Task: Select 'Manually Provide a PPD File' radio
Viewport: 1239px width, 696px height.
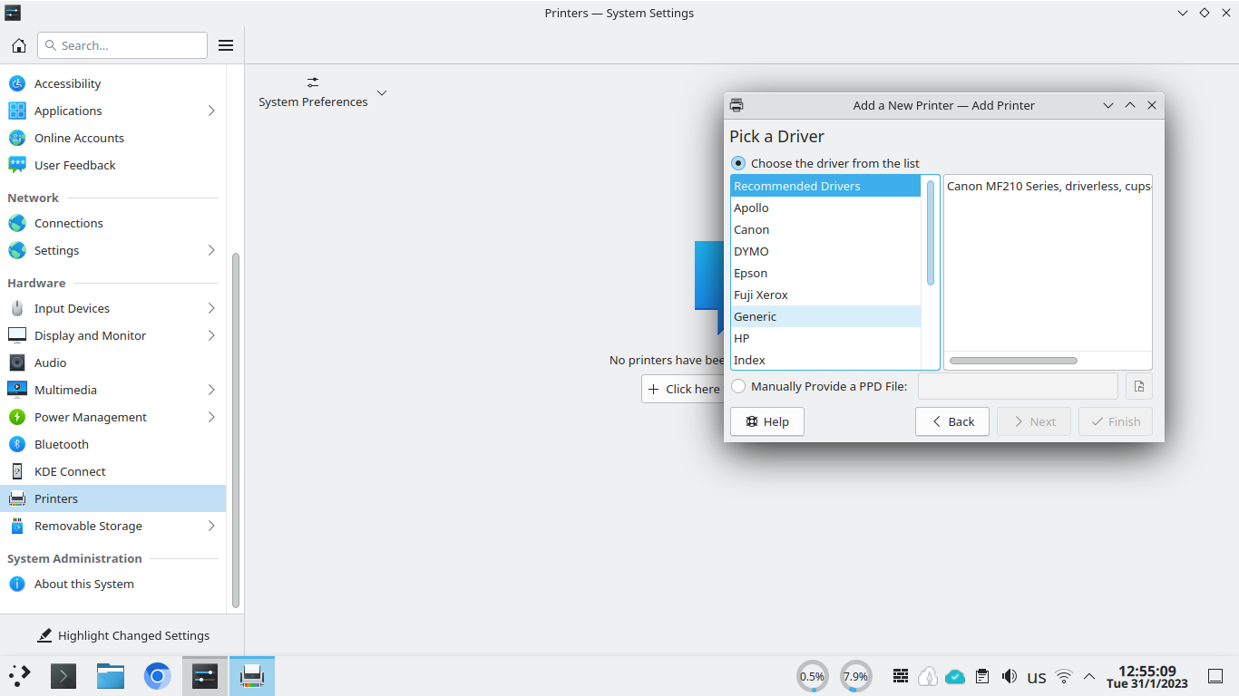Action: 738,386
